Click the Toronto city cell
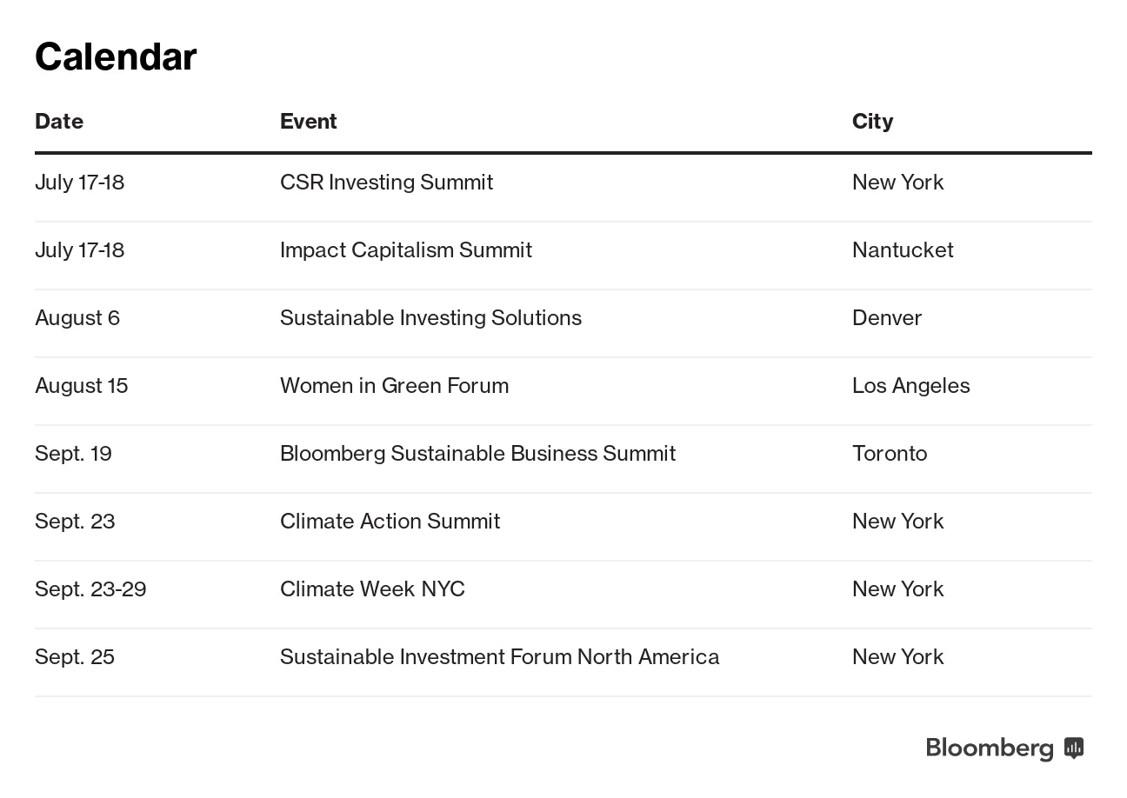The width and height of the screenshot is (1127, 798). pos(889,454)
